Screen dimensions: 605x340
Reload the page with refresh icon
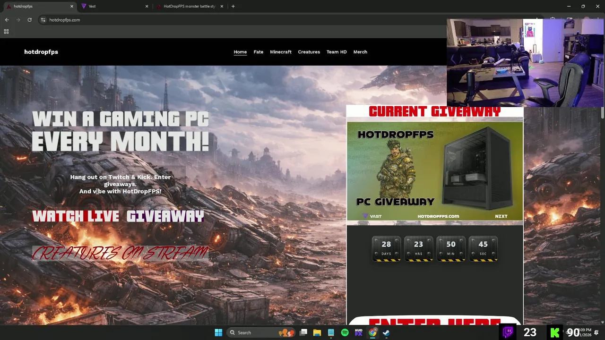click(x=29, y=20)
